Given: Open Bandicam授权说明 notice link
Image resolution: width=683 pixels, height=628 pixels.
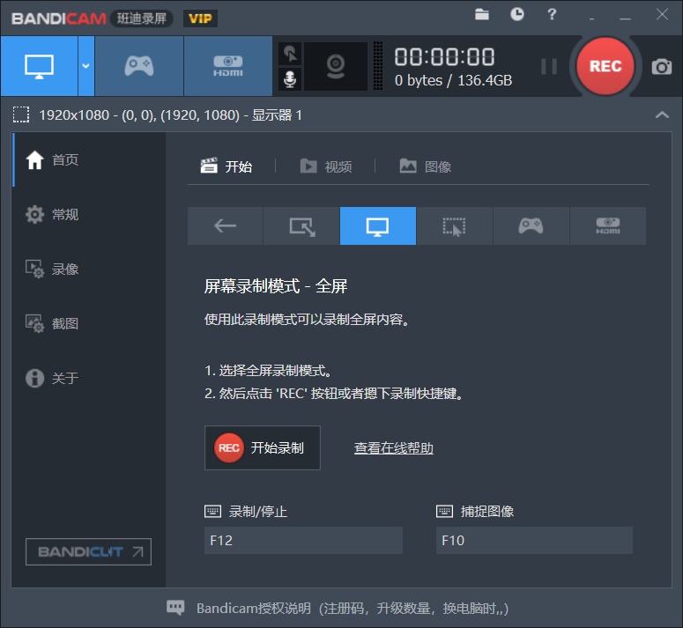Looking at the screenshot, I should pyautogui.click(x=353, y=609).
